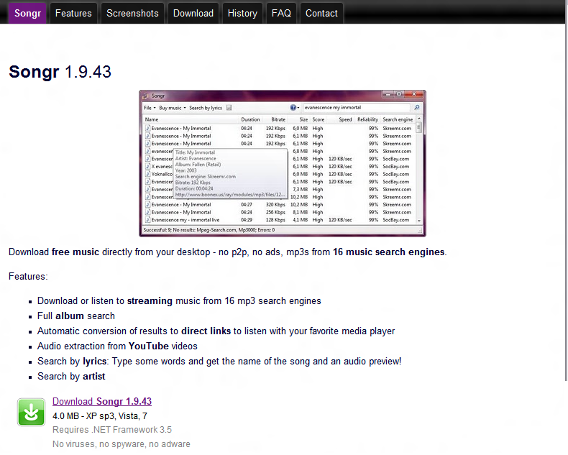Click the 'Download Songr 1.9.43' link

[102, 401]
